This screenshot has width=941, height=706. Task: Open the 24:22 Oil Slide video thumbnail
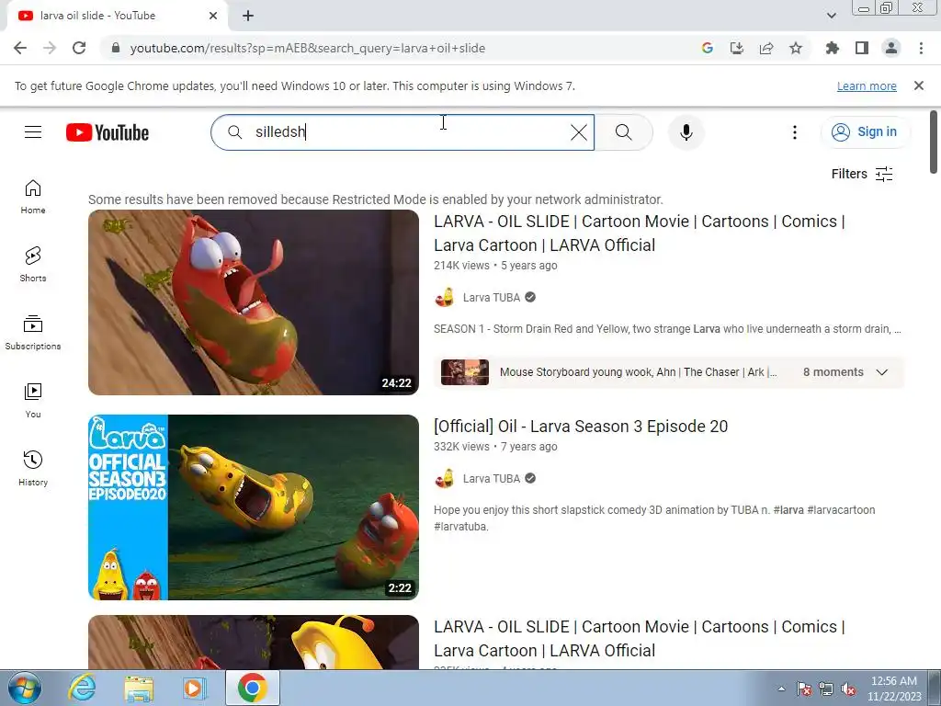click(254, 302)
